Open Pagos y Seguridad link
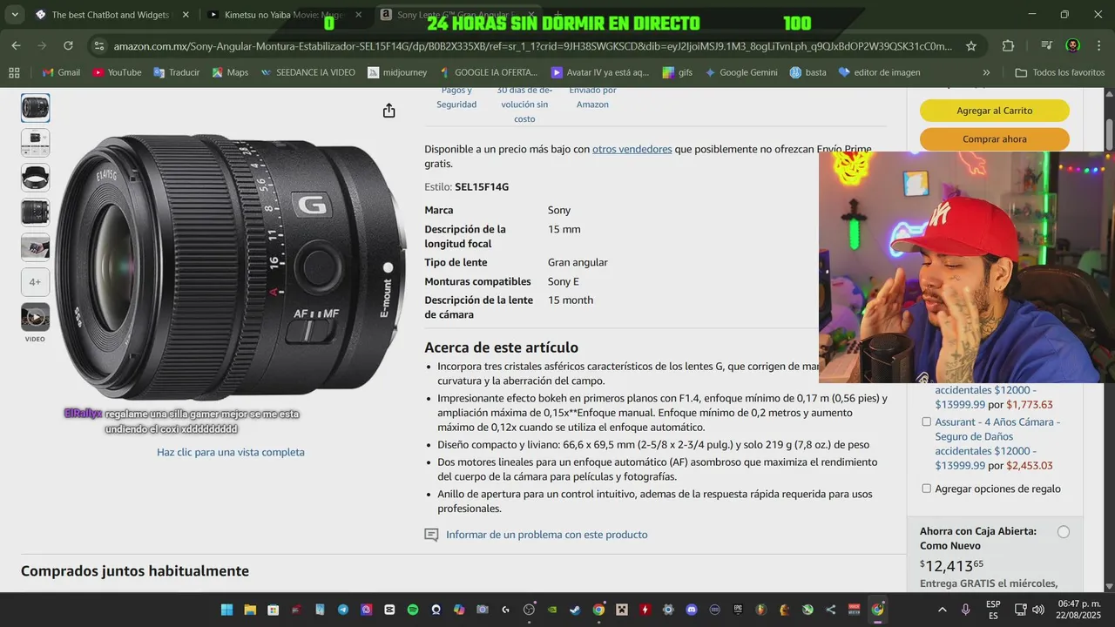 click(456, 97)
